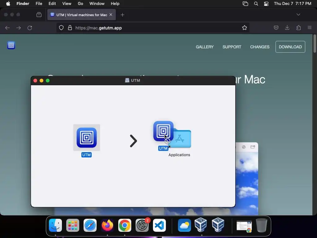Screen dimensions: 317x238
Task: Click the browser page vertical scrollbar
Action: (315, 44)
